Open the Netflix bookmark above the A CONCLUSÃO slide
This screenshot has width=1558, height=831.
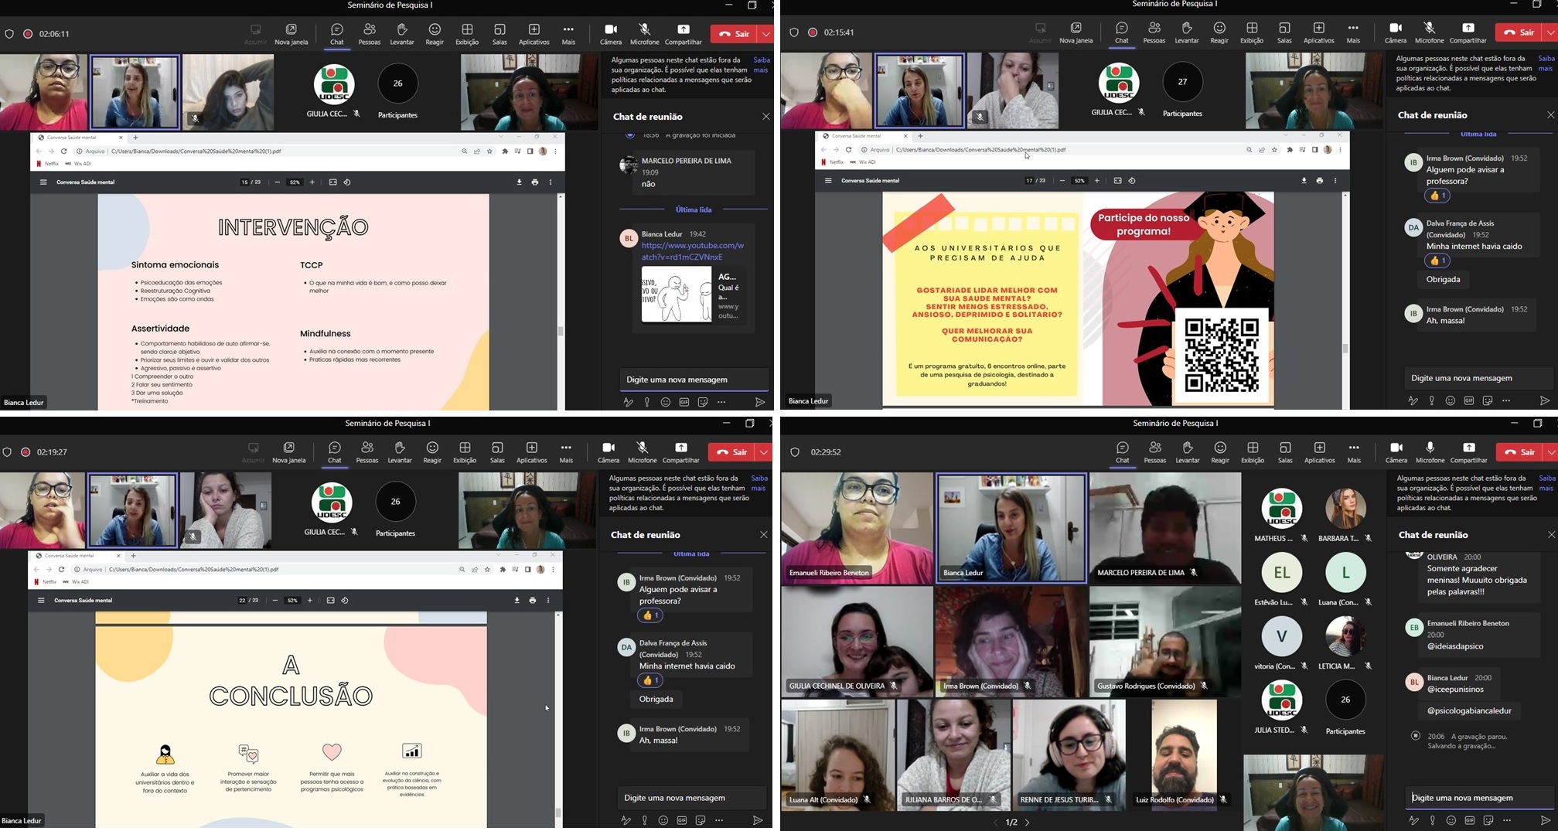tap(46, 581)
